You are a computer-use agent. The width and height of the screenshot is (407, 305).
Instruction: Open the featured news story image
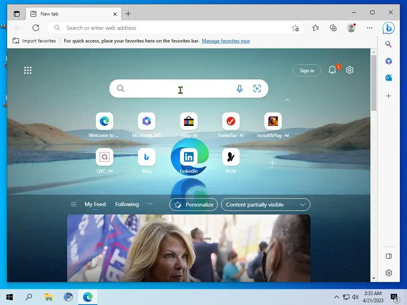[x=189, y=248]
